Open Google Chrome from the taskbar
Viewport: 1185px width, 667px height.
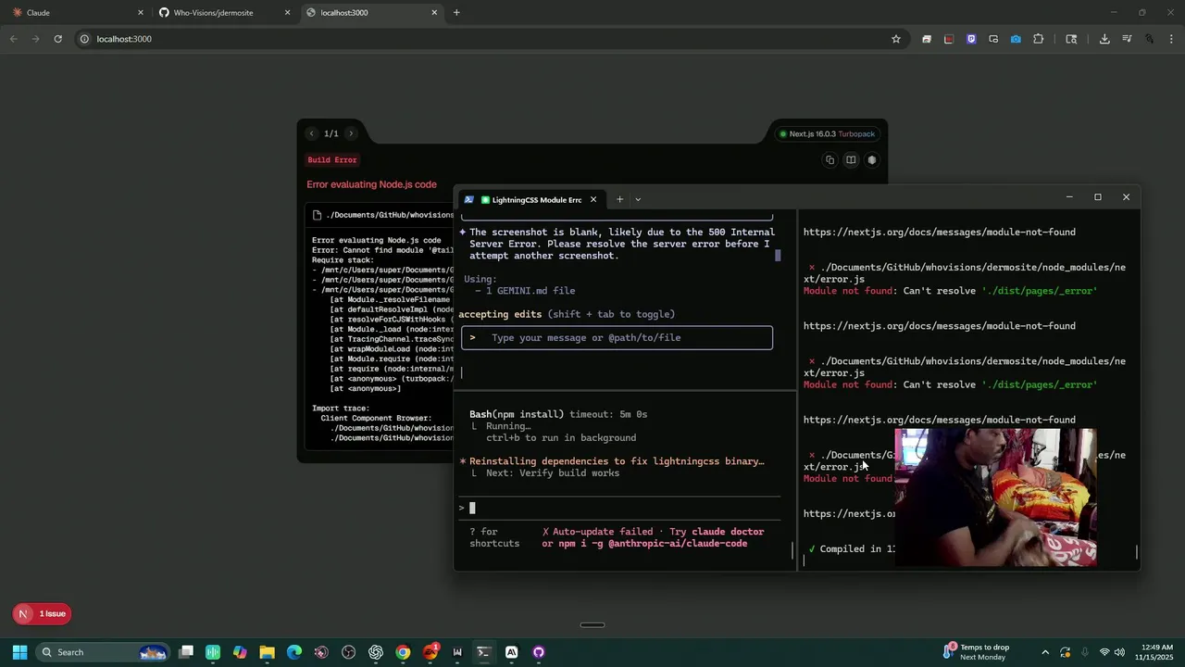tap(403, 652)
